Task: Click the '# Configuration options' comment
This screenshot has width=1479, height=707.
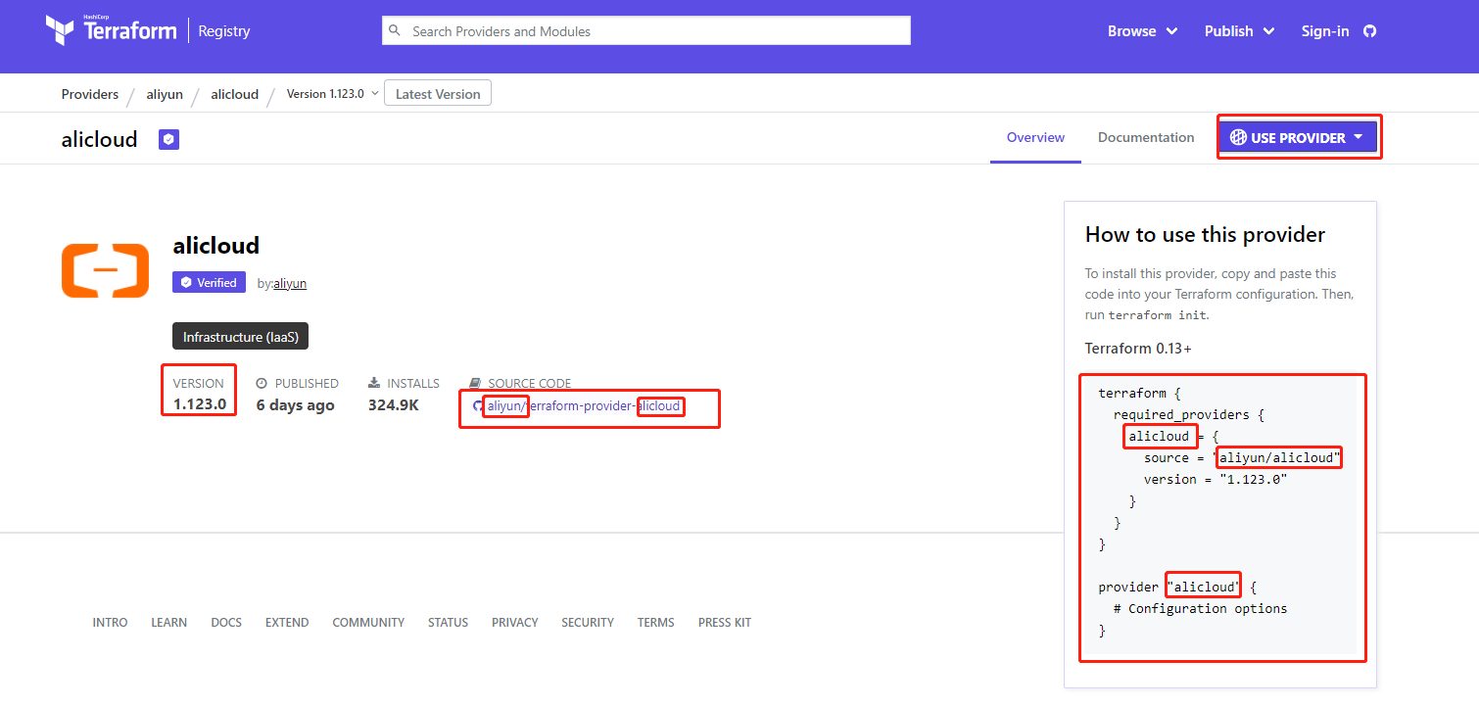Action: tap(1201, 608)
